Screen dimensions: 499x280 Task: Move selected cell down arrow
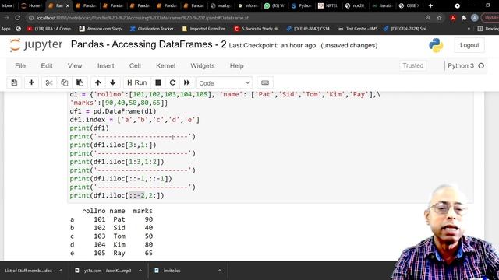[x=112, y=82]
